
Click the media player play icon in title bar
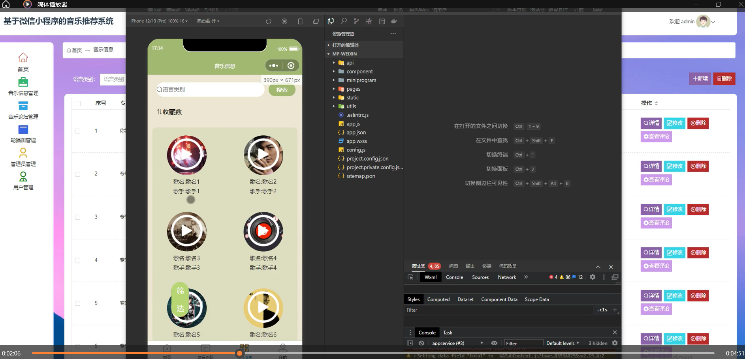27,4
